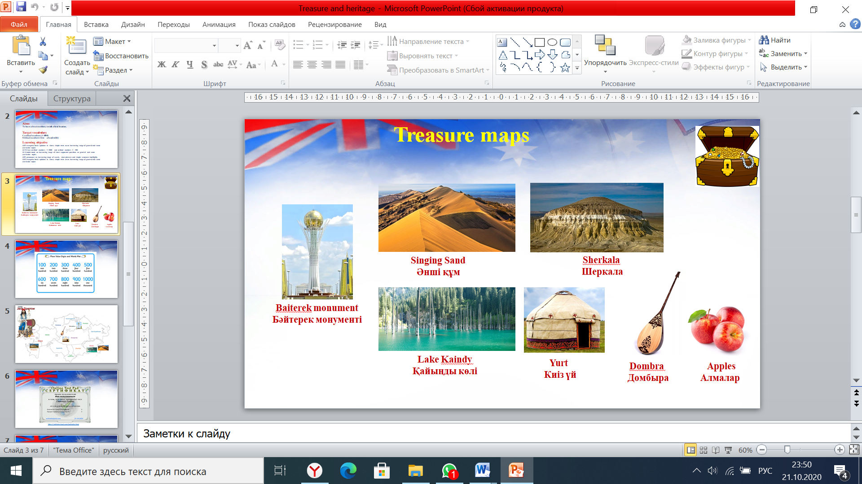Click the Найти find button
This screenshot has height=484, width=862.
[775, 40]
